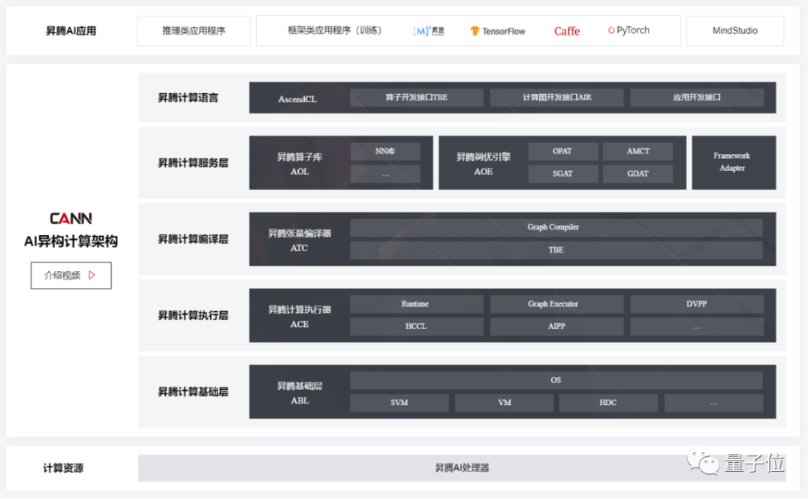
Task: Click the 昇腾计算执行层 layer label
Action: pyautogui.click(x=193, y=316)
